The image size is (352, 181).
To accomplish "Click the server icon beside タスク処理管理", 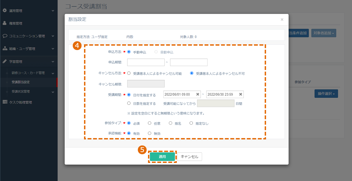I will [5, 102].
